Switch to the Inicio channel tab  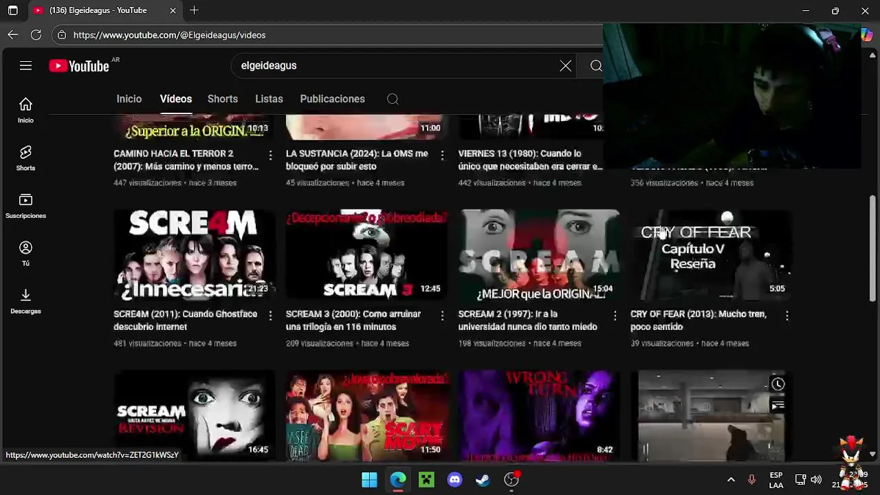click(129, 99)
